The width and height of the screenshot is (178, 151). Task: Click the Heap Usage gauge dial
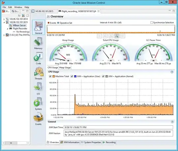point(68,52)
